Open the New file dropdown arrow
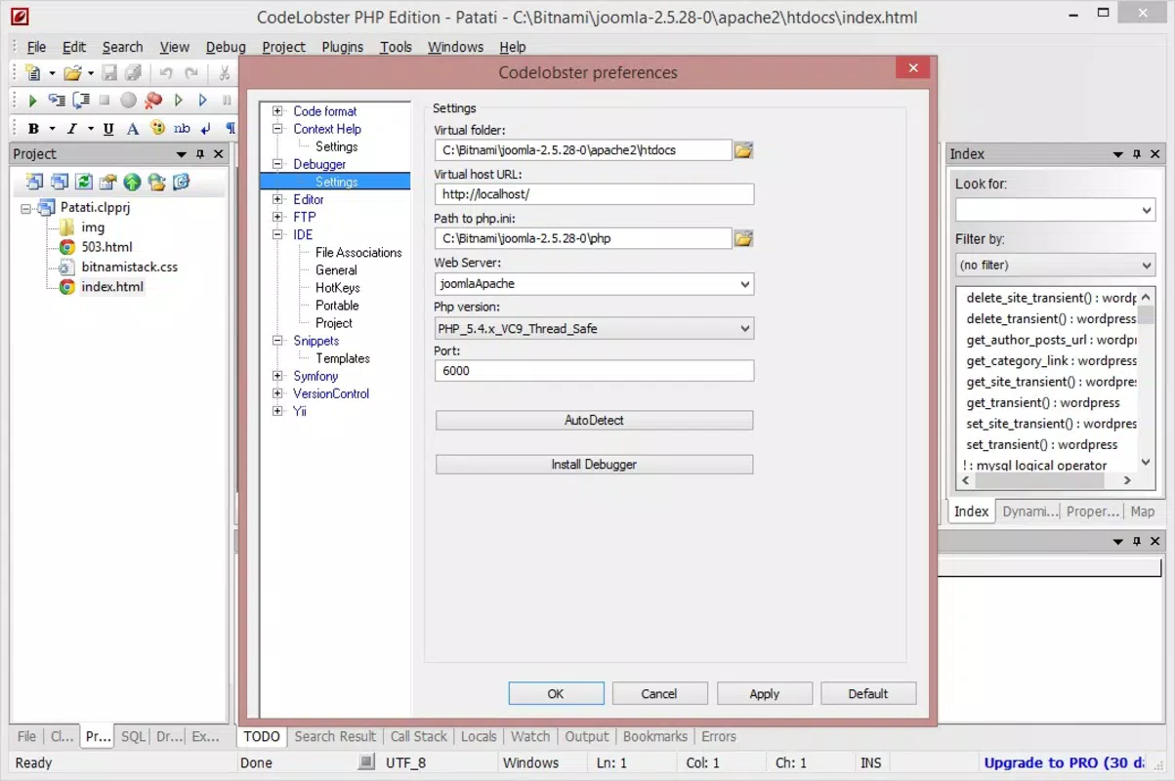 pyautogui.click(x=52, y=74)
